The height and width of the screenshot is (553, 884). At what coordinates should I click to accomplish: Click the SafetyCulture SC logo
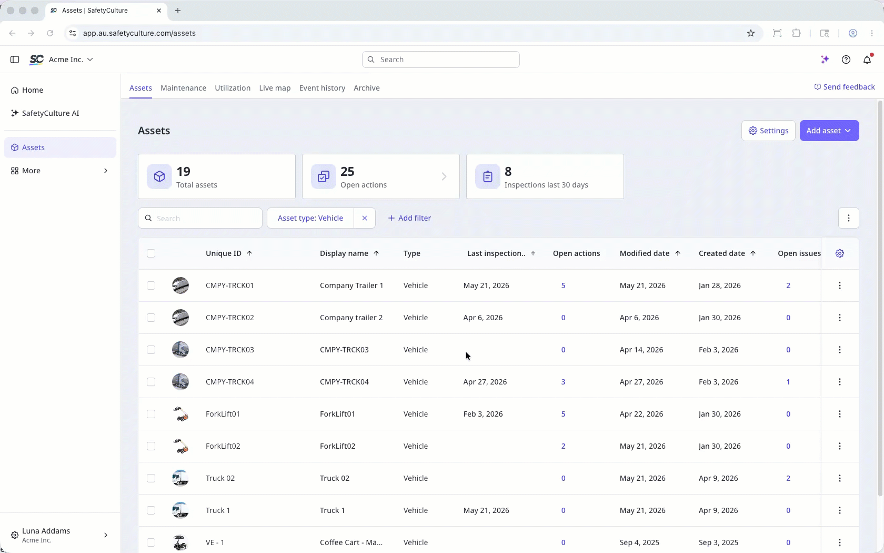36,60
